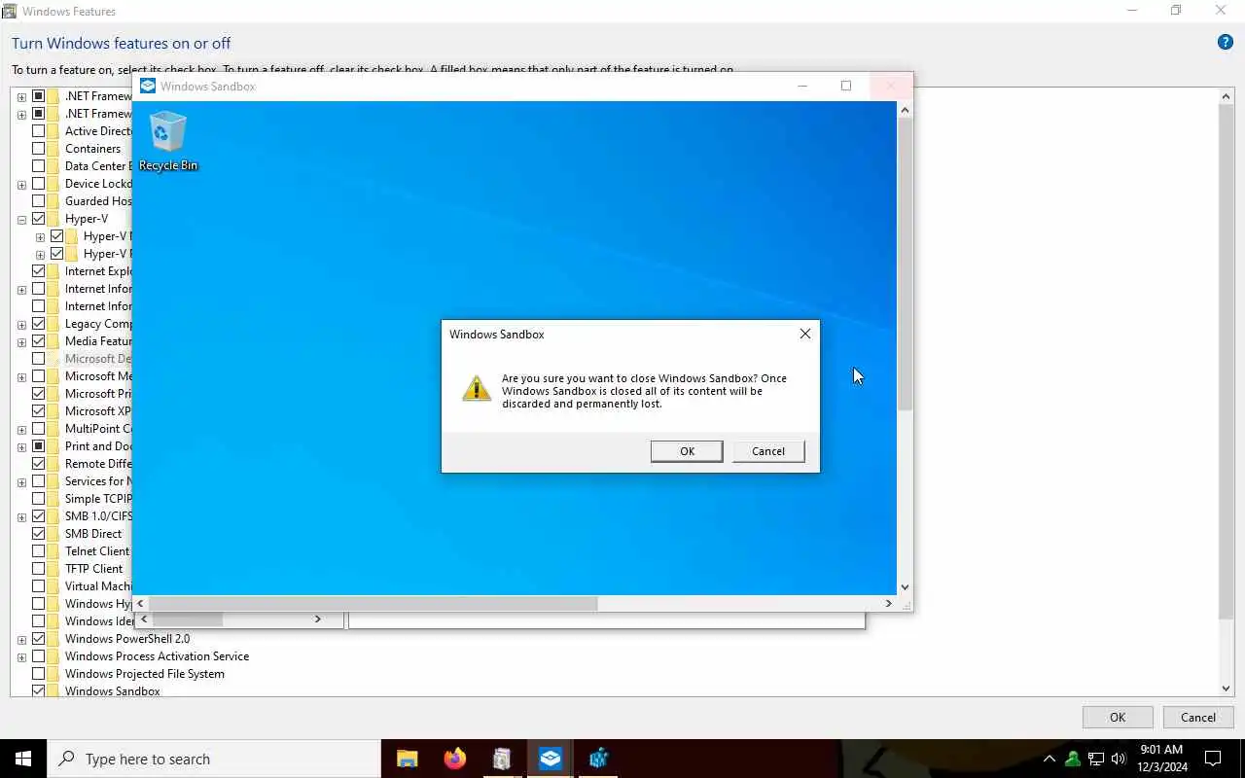Minimize the Windows Sandbox window
1245x778 pixels.
[x=802, y=86]
